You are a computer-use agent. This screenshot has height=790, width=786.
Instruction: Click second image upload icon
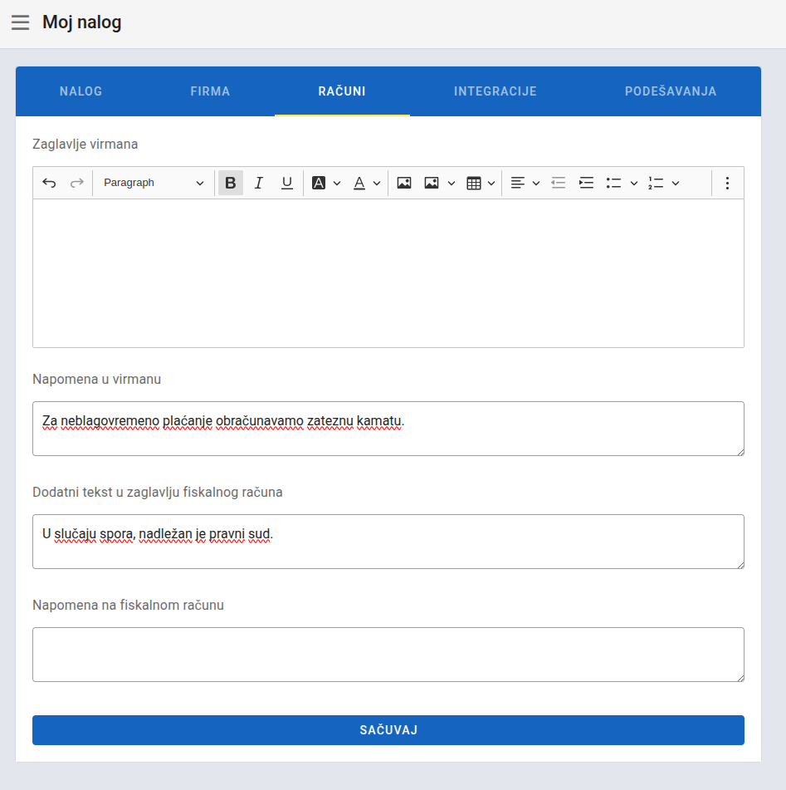[432, 183]
